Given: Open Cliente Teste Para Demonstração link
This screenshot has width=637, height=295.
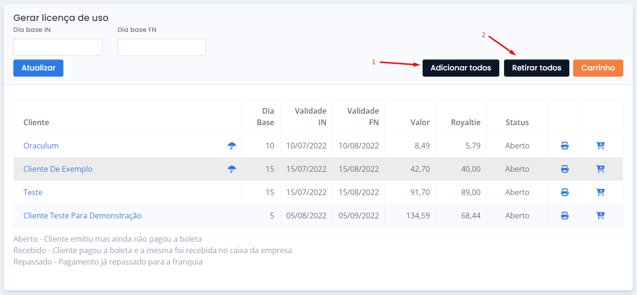Looking at the screenshot, I should 82,216.
